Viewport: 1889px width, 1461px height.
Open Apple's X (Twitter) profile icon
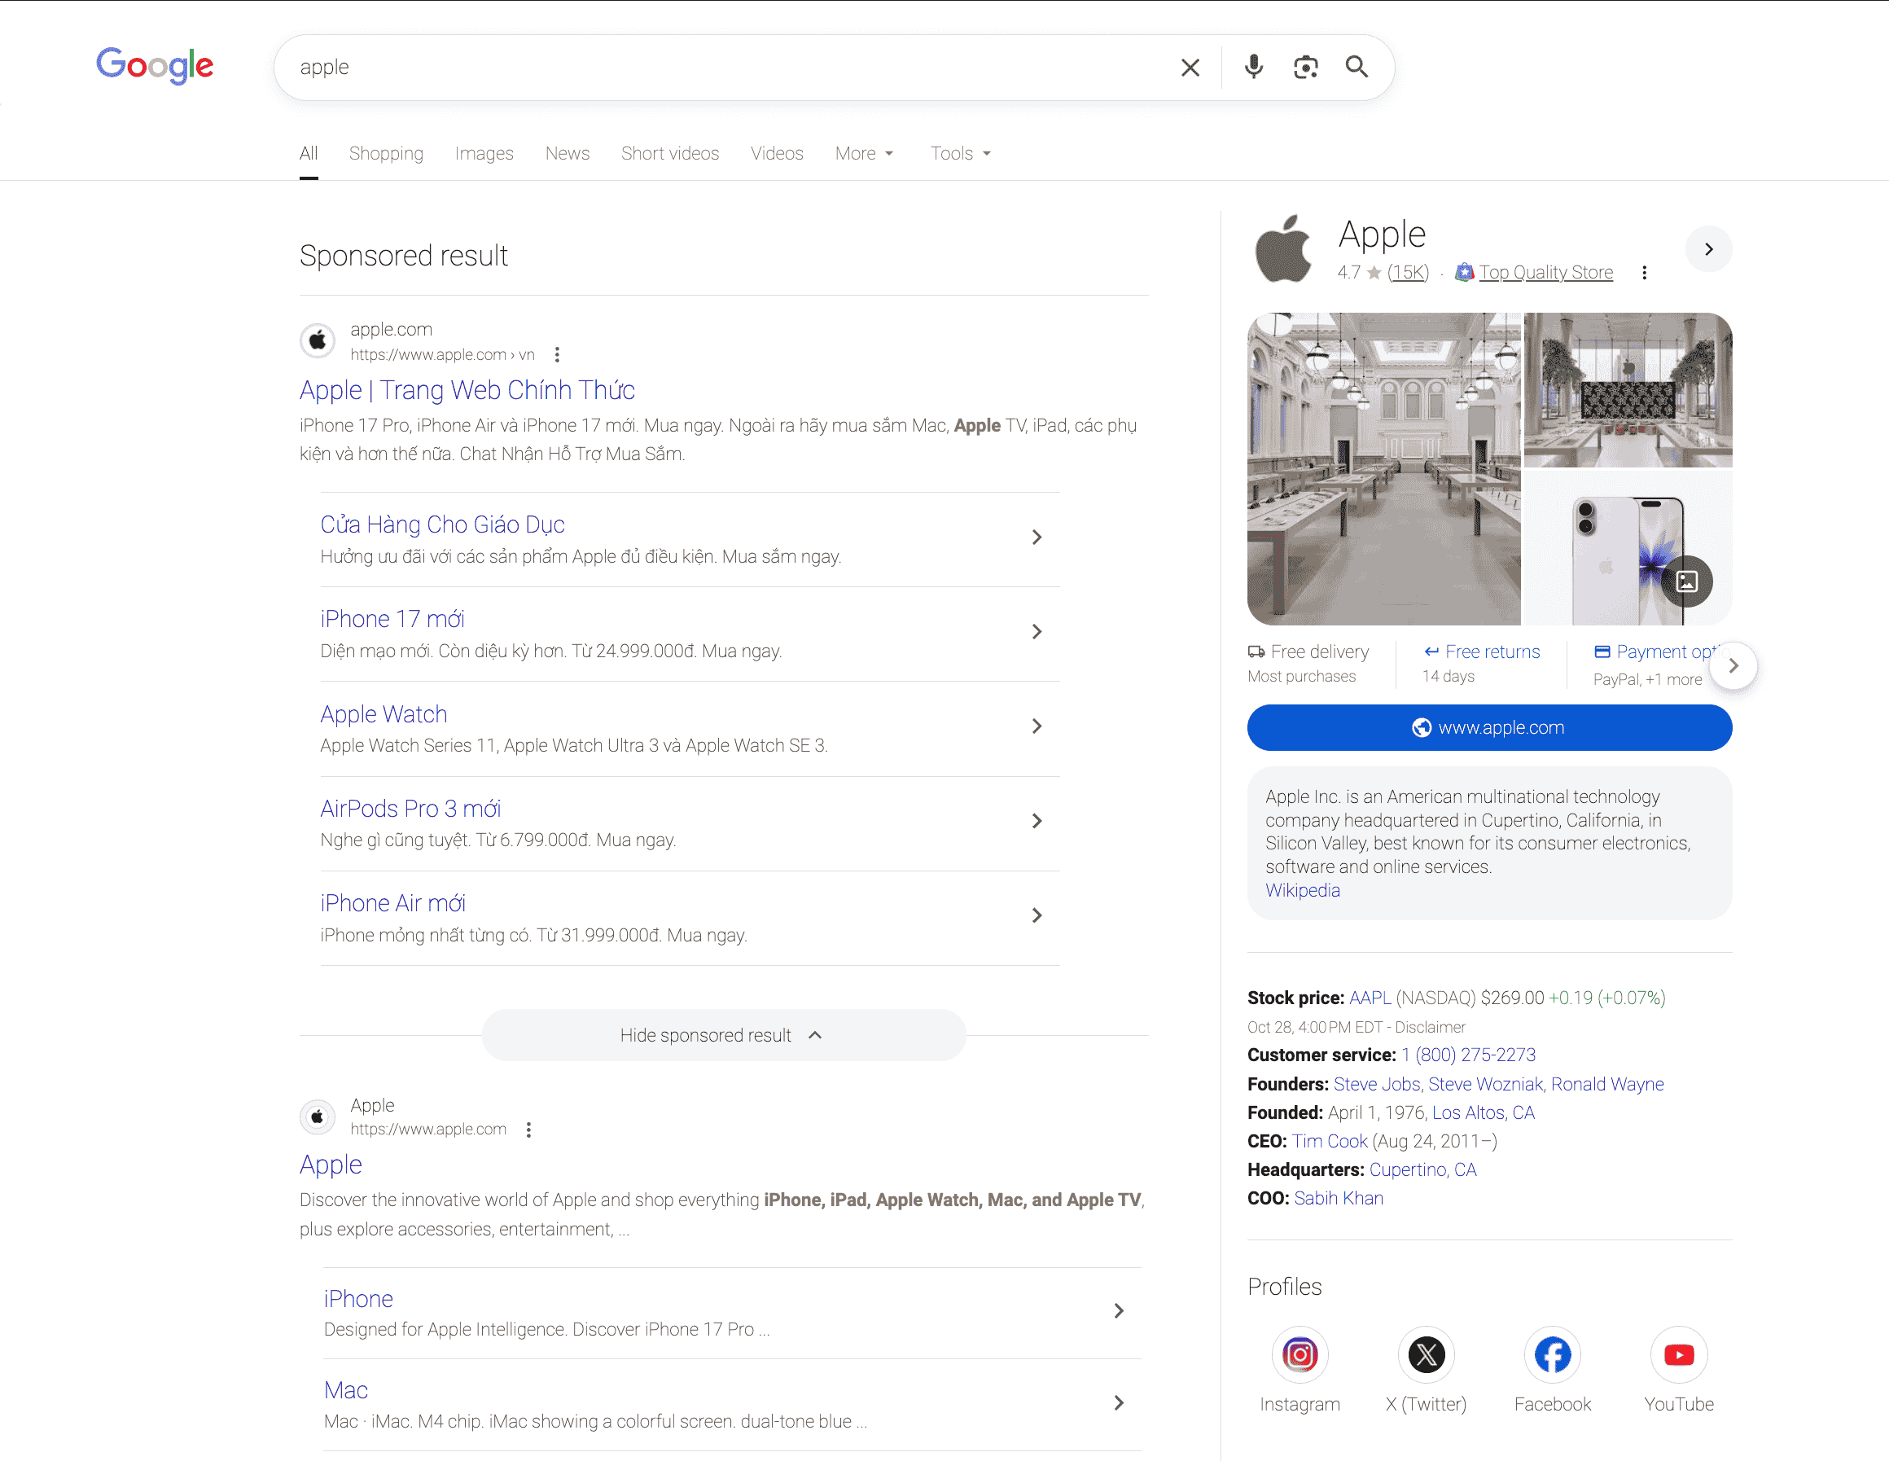pos(1426,1354)
